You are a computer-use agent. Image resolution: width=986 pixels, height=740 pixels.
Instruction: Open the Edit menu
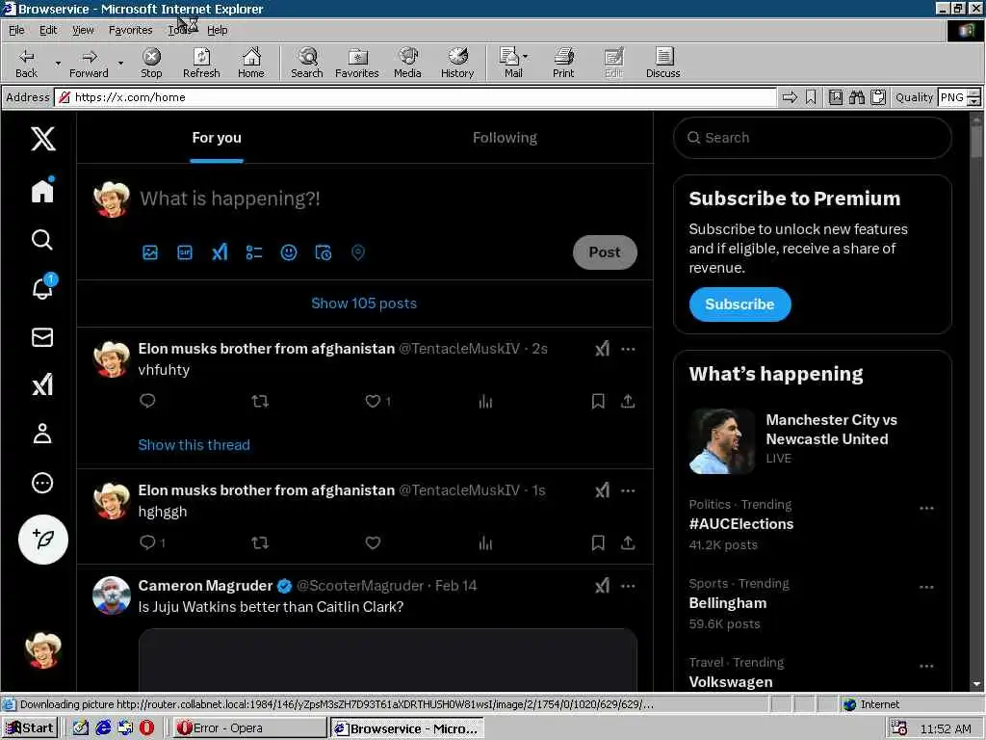48,30
